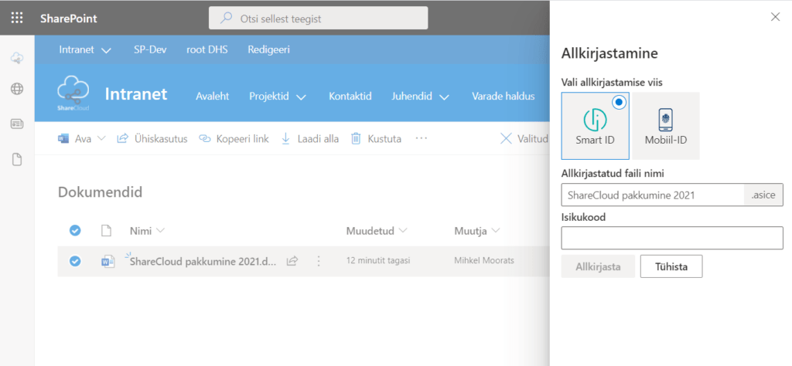792x366 pixels.
Task: Open the news icon in left sidebar
Action: click(x=17, y=124)
